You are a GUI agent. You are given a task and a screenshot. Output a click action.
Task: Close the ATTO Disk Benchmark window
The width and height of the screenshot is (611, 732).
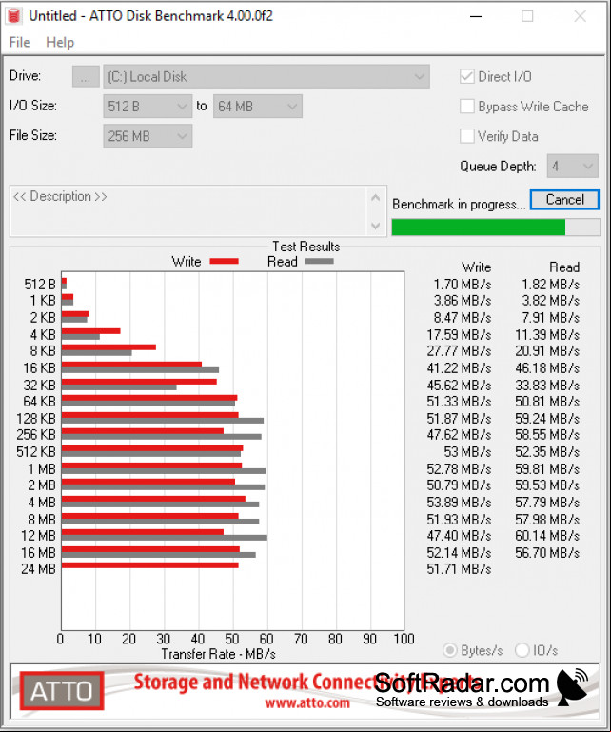click(x=580, y=16)
